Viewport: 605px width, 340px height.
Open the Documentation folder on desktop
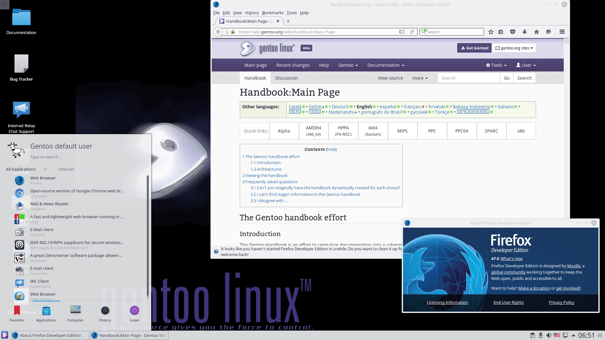21,22
